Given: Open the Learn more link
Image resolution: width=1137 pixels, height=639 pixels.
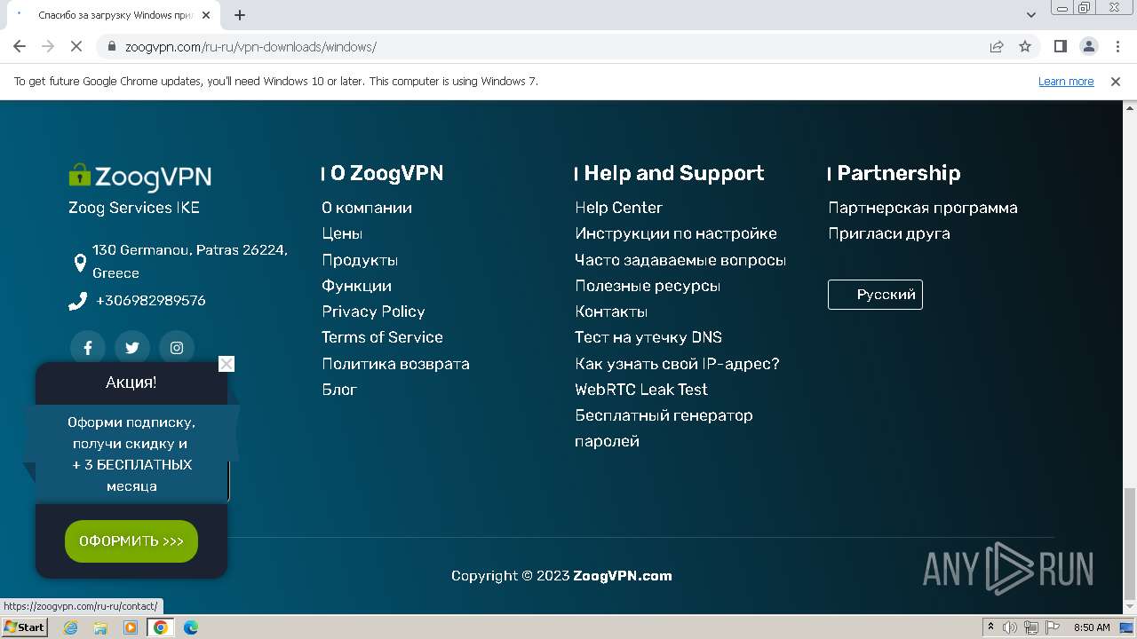Looking at the screenshot, I should pyautogui.click(x=1066, y=82).
